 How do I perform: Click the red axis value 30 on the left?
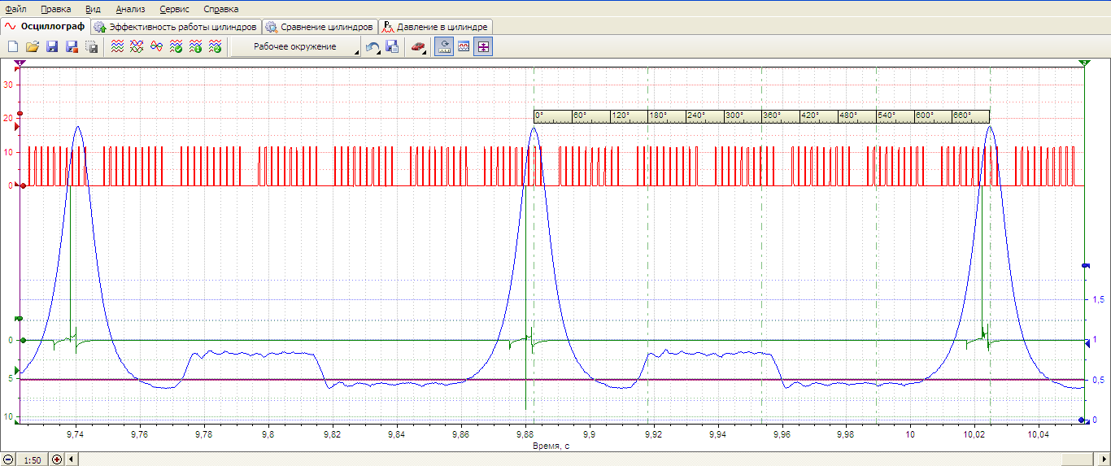(x=9, y=85)
